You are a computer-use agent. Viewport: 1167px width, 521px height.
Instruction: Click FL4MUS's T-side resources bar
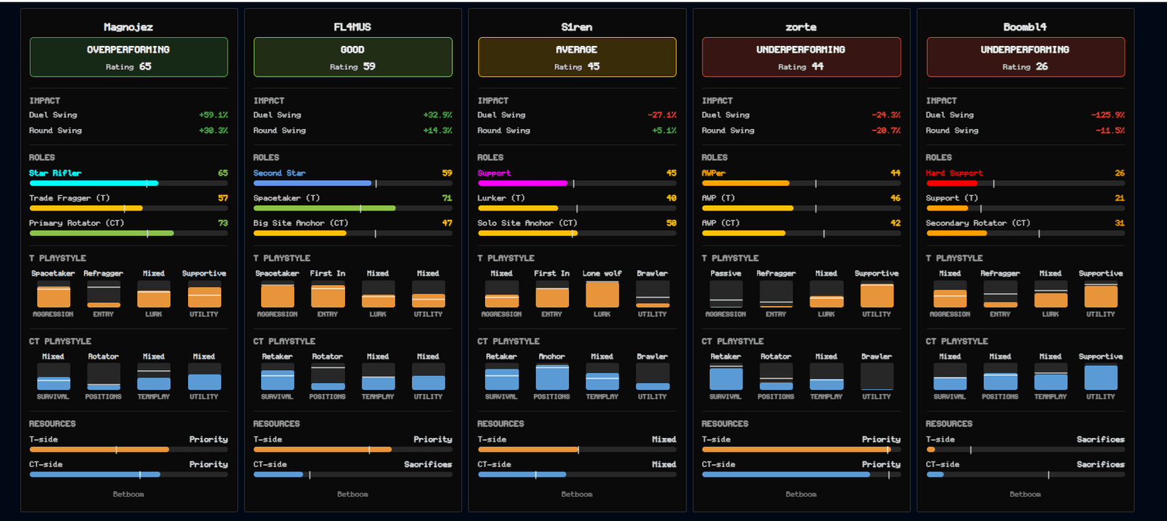(x=352, y=450)
